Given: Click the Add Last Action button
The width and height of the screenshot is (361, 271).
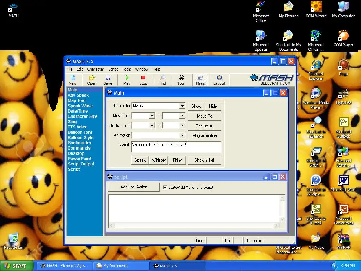Looking at the screenshot, I should point(134,187).
